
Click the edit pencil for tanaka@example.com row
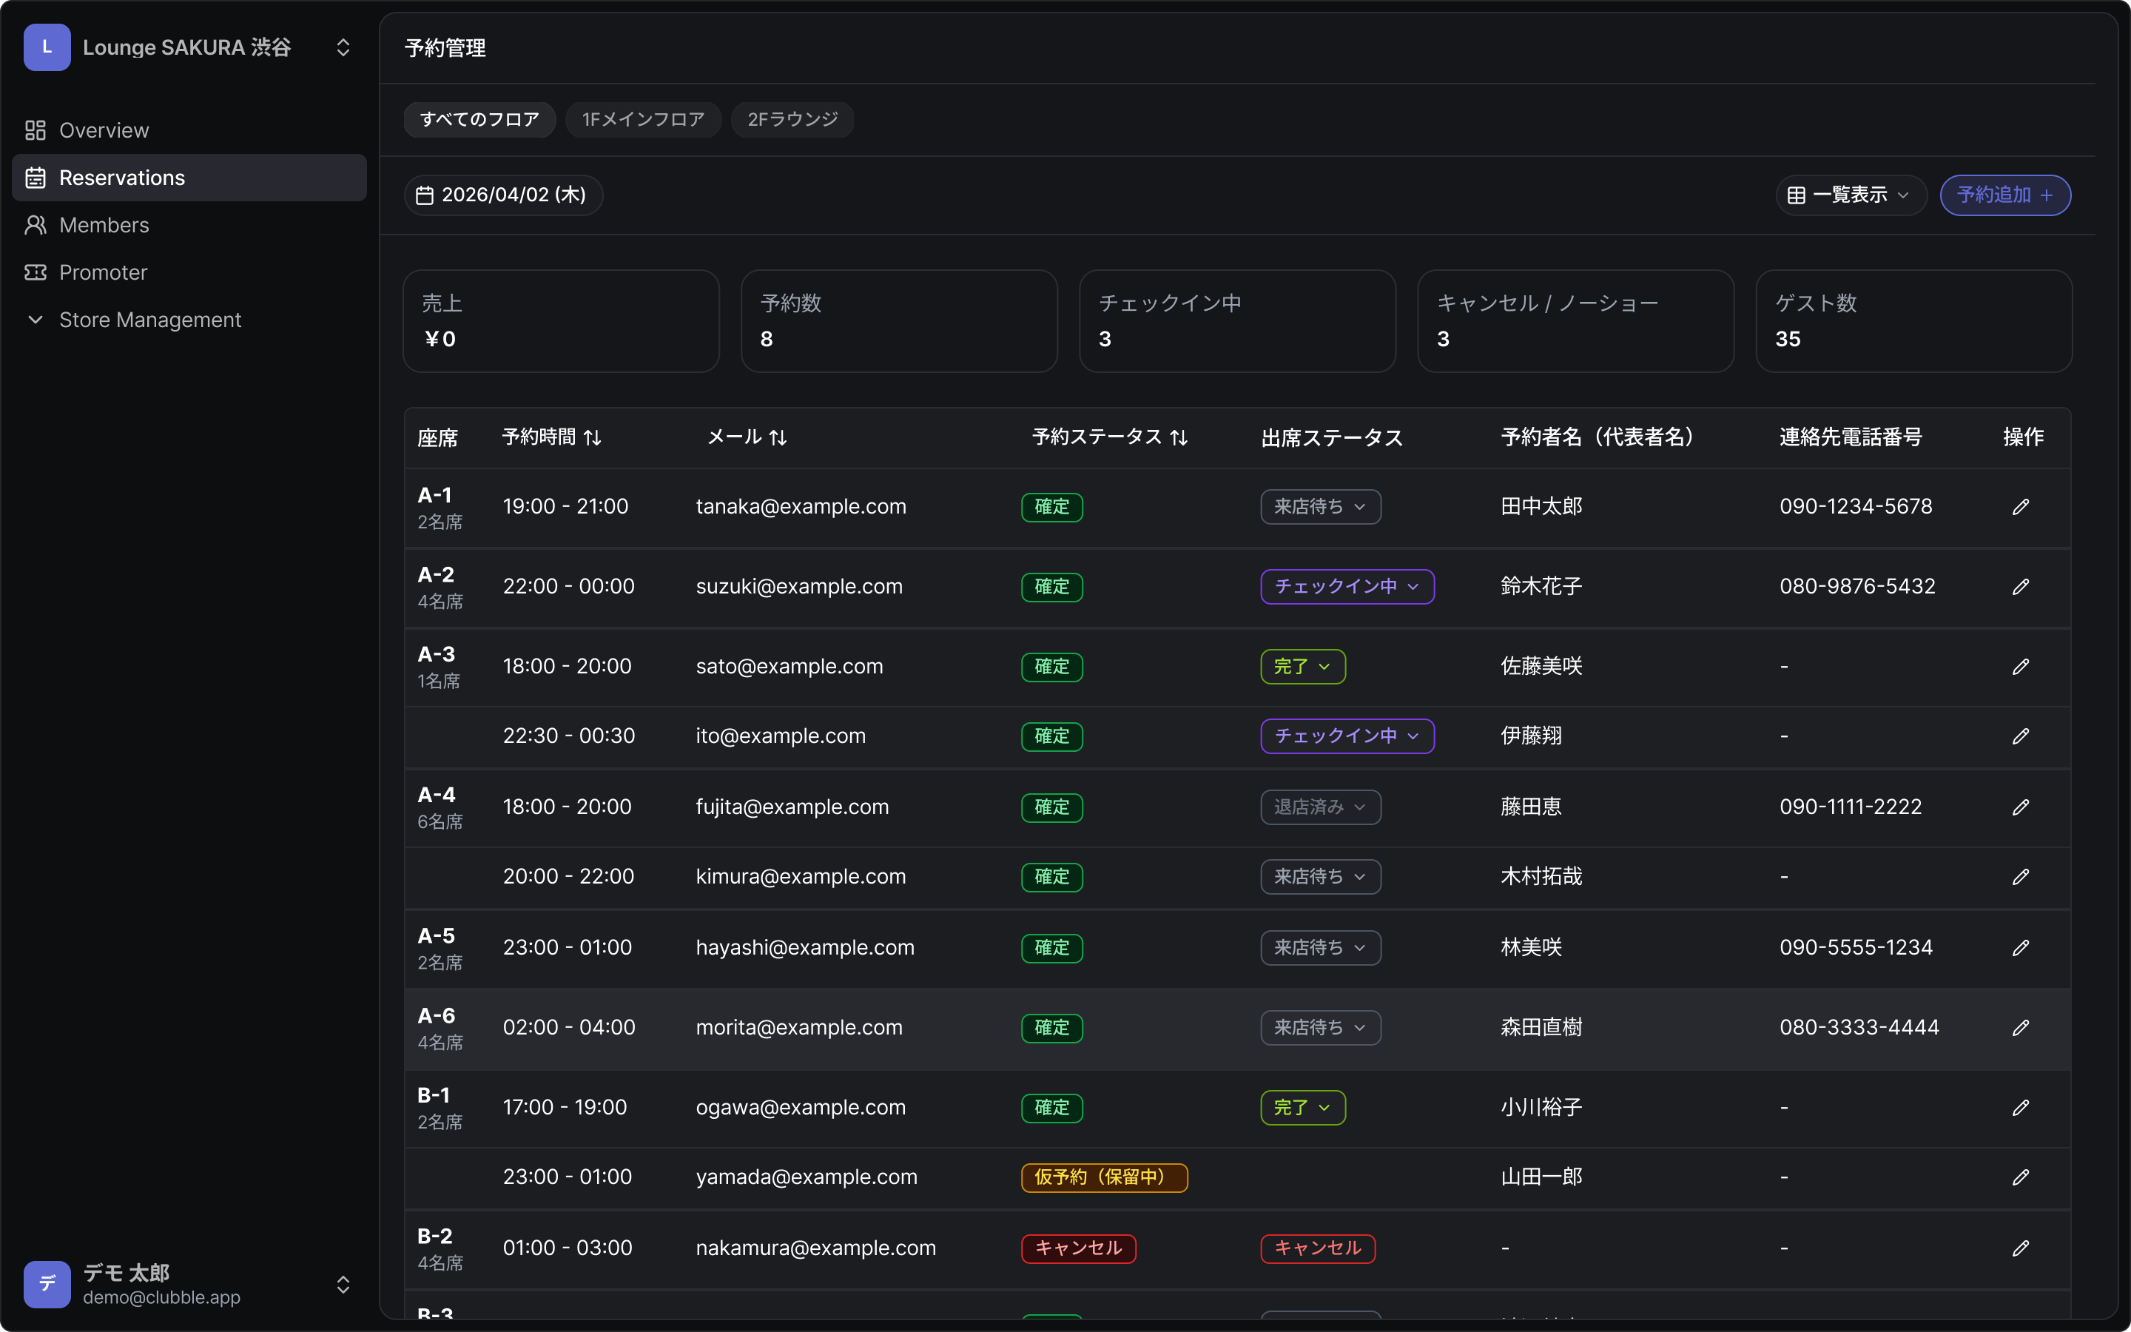pyautogui.click(x=2020, y=507)
